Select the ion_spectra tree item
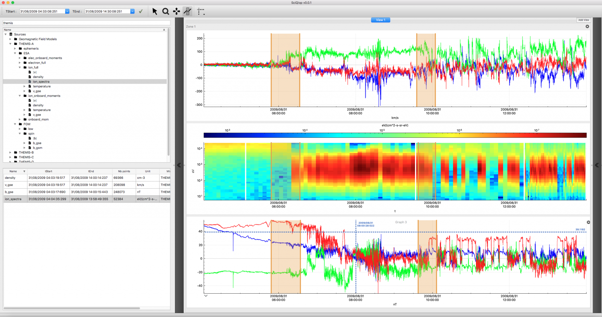Image resolution: width=602 pixels, height=317 pixels. 41,82
